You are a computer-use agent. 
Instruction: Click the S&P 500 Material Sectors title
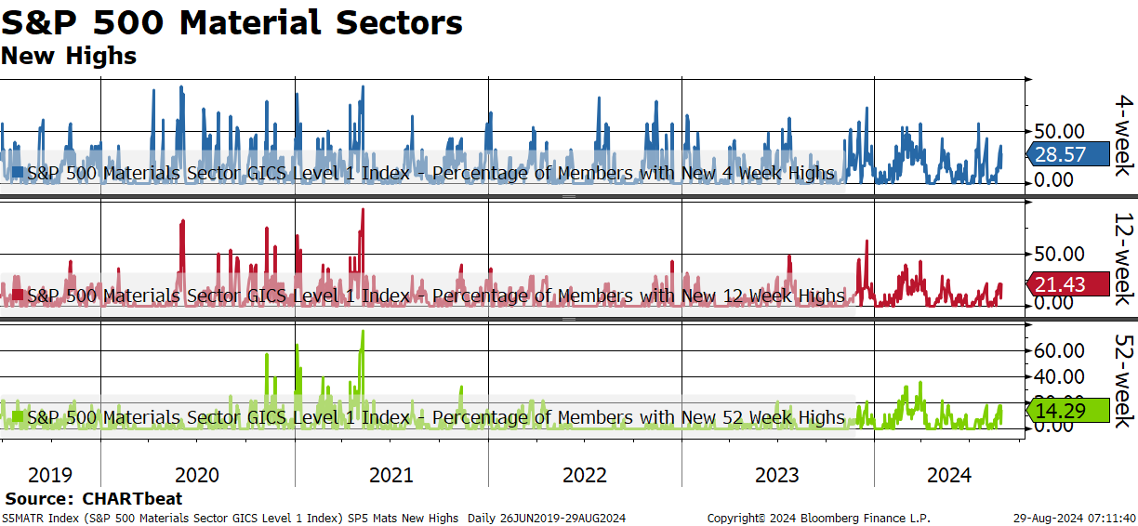pos(232,22)
